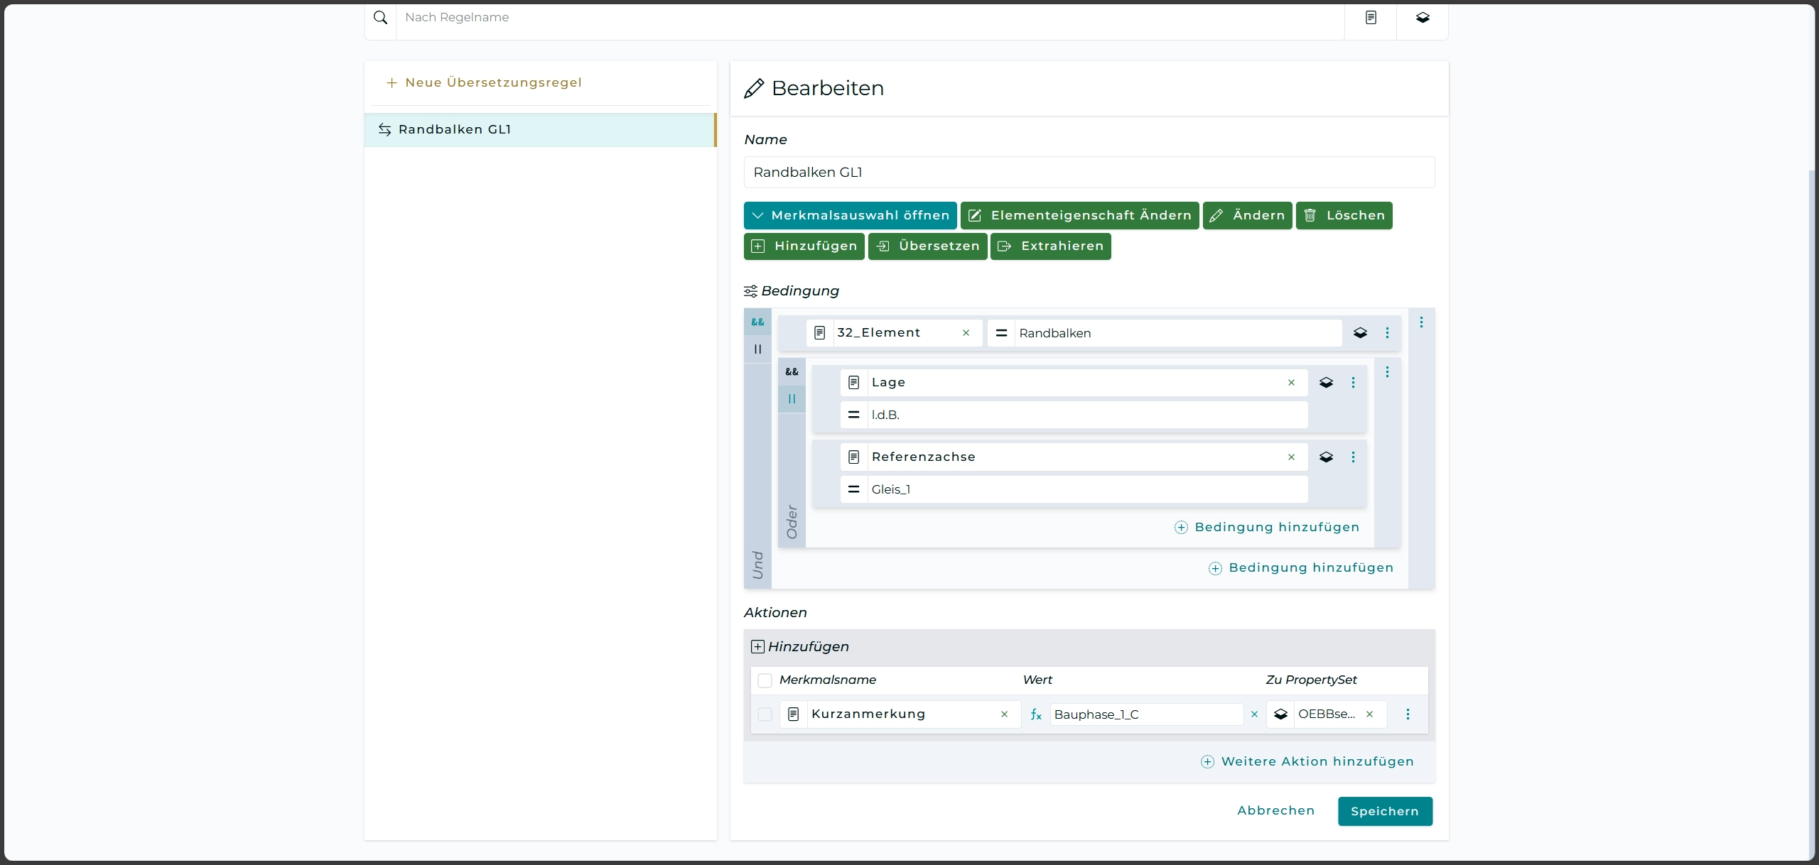Viewport: 1819px width, 865px height.
Task: Click the layers icon beside search bar
Action: click(1422, 18)
